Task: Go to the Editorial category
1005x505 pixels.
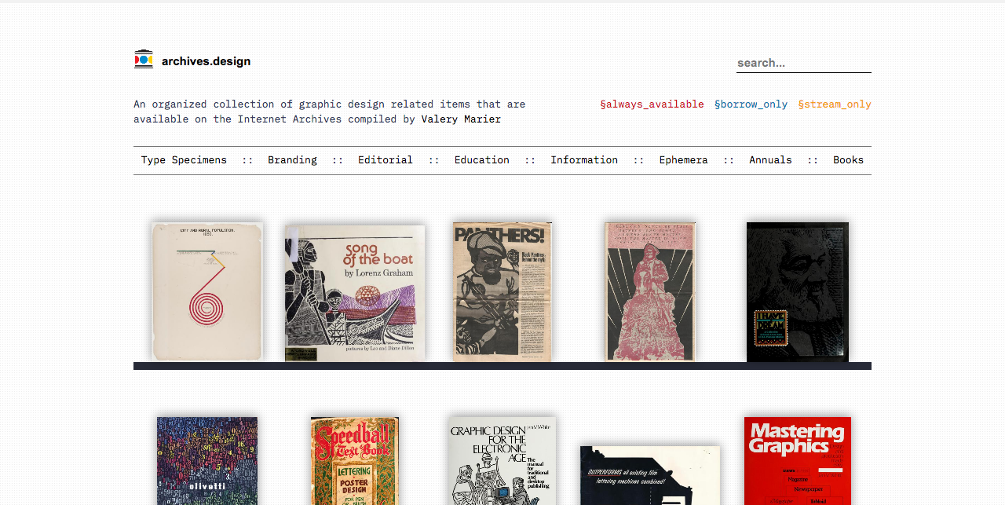Action: coord(386,160)
